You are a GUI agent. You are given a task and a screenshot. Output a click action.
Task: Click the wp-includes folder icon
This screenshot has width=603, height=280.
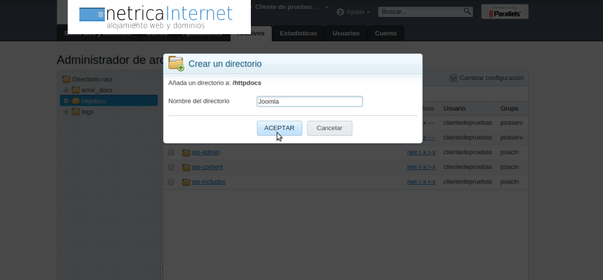[x=186, y=182]
